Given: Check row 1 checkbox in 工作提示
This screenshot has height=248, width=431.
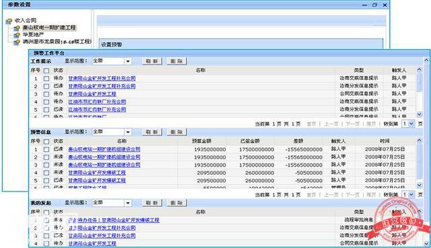Looking at the screenshot, I should tap(46, 79).
